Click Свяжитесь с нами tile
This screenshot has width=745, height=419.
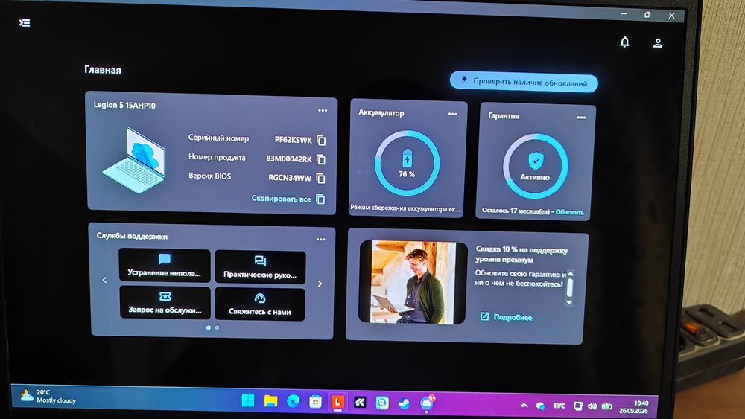[260, 304]
